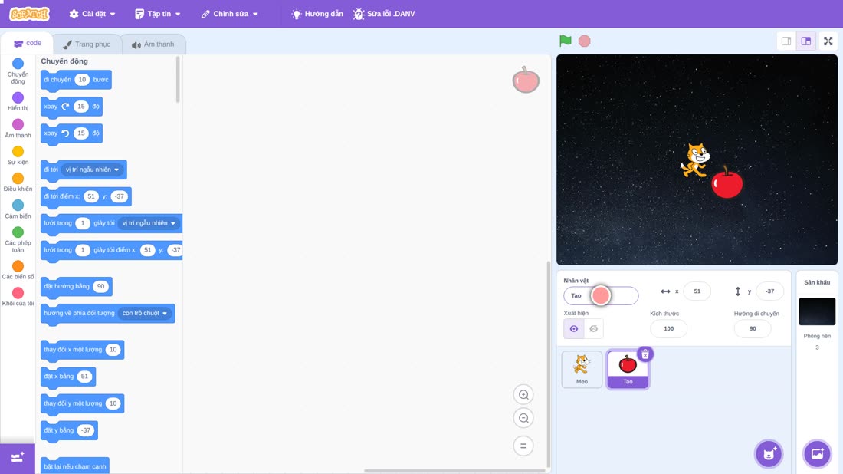Edit the Hướng di chuyển direction field

pos(752,329)
